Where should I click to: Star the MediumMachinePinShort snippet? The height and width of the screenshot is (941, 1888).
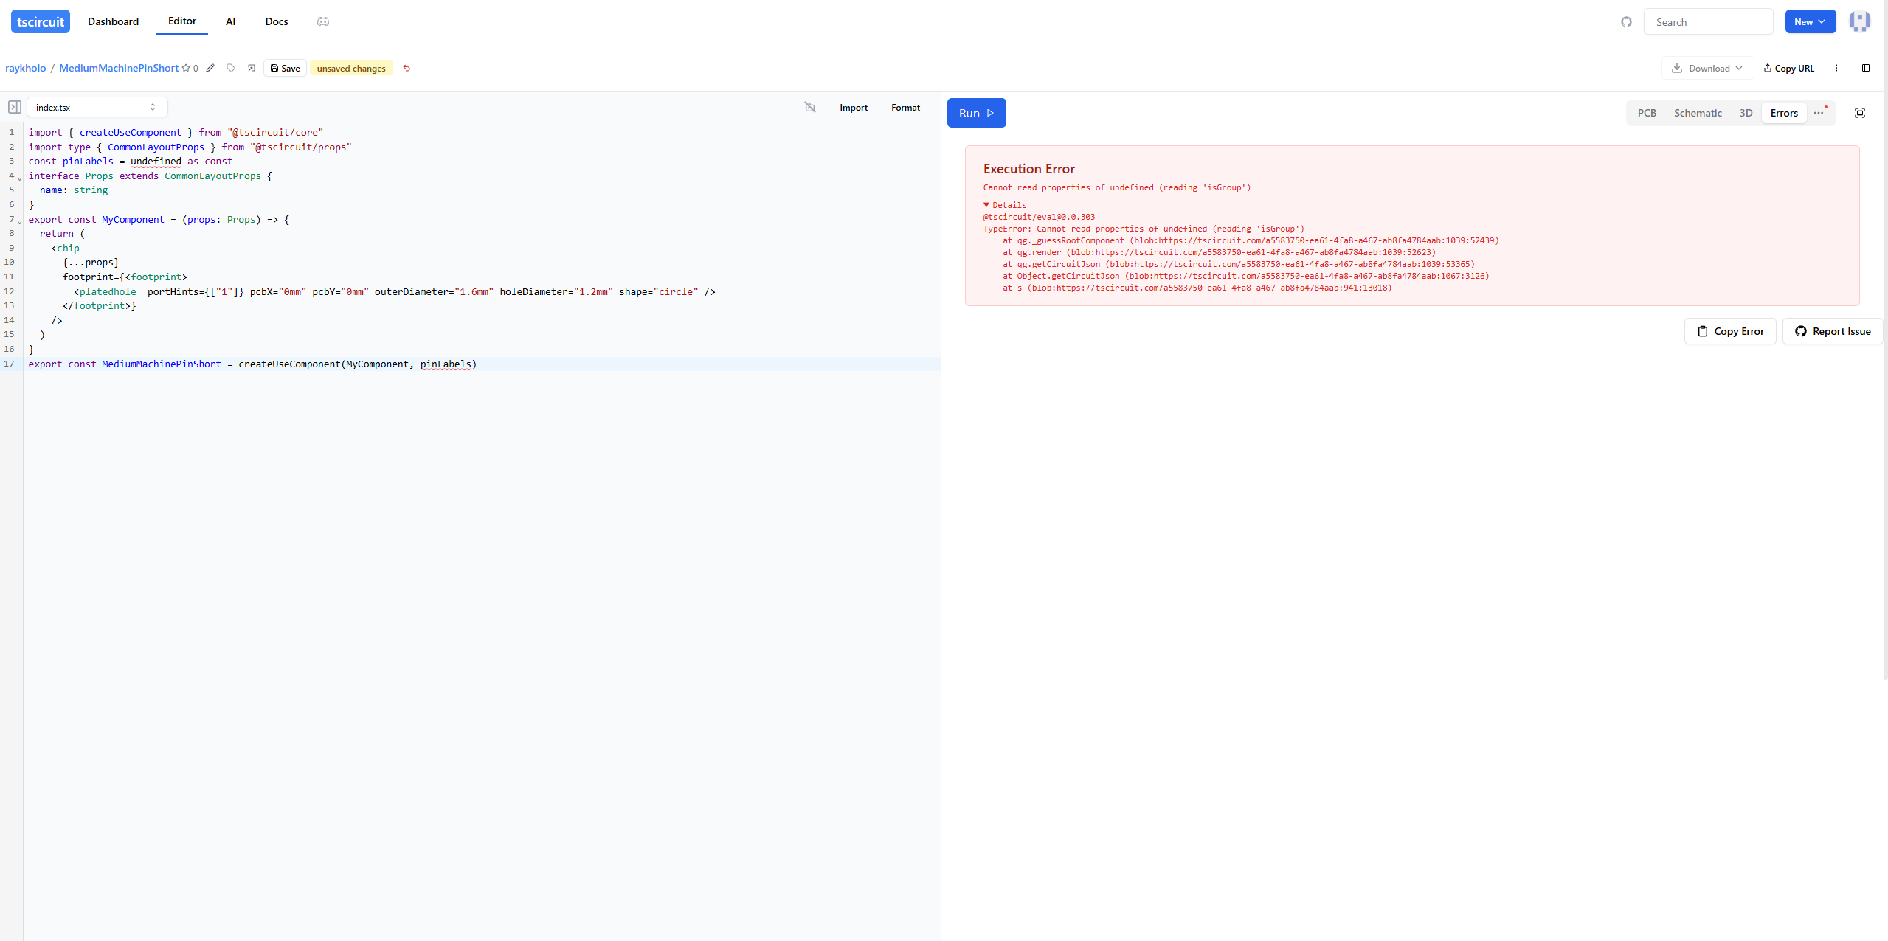(x=186, y=68)
